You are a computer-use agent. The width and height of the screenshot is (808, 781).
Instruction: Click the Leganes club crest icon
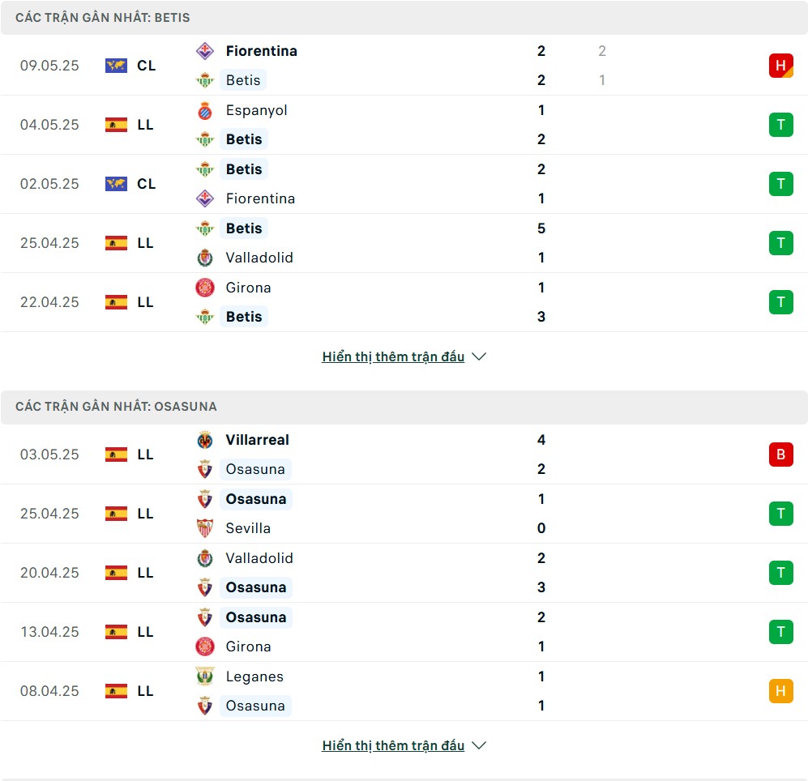tap(204, 676)
